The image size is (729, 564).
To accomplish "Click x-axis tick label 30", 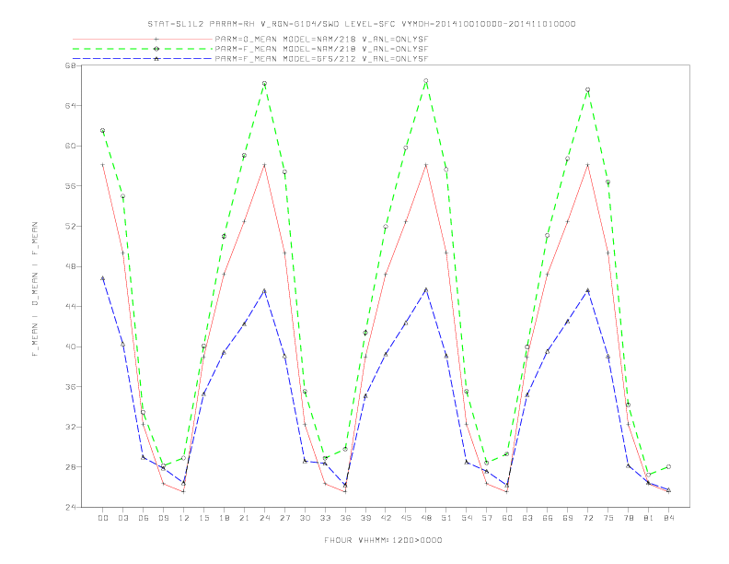I will click(x=305, y=518).
